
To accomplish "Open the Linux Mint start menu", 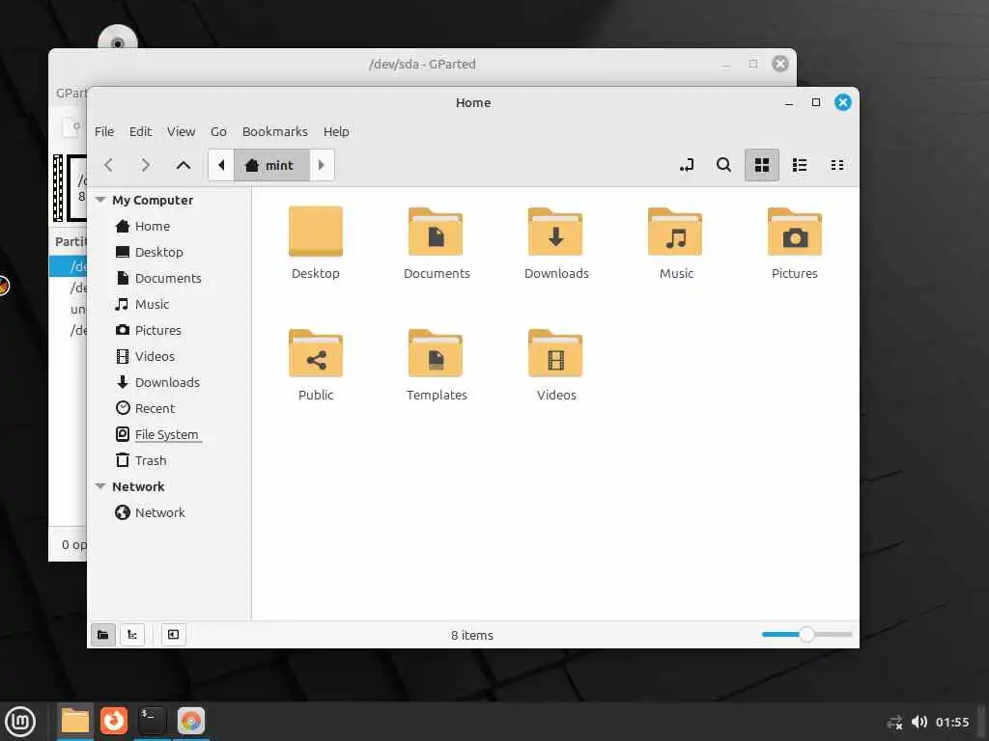I will click(x=21, y=722).
